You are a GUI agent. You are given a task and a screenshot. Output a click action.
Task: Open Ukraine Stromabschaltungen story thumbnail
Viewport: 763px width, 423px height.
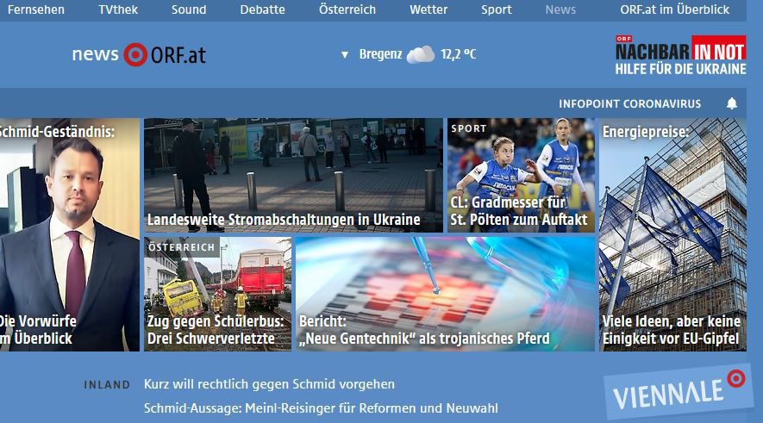tap(292, 175)
